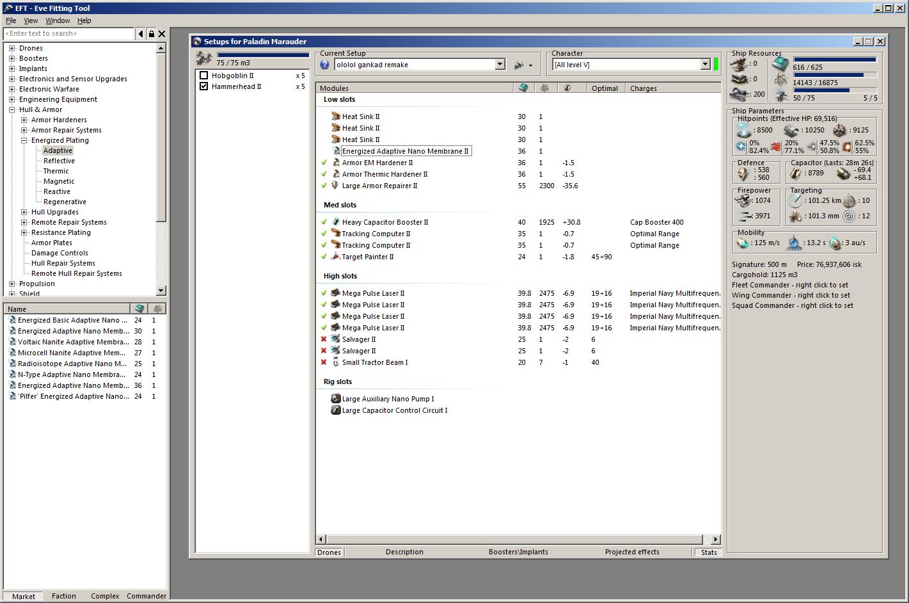Click the armor hitpoints icon

click(x=792, y=130)
